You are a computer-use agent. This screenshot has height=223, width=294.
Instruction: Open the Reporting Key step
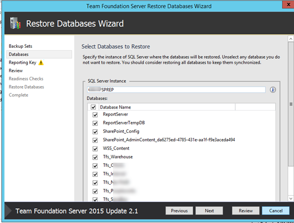[x=23, y=62]
